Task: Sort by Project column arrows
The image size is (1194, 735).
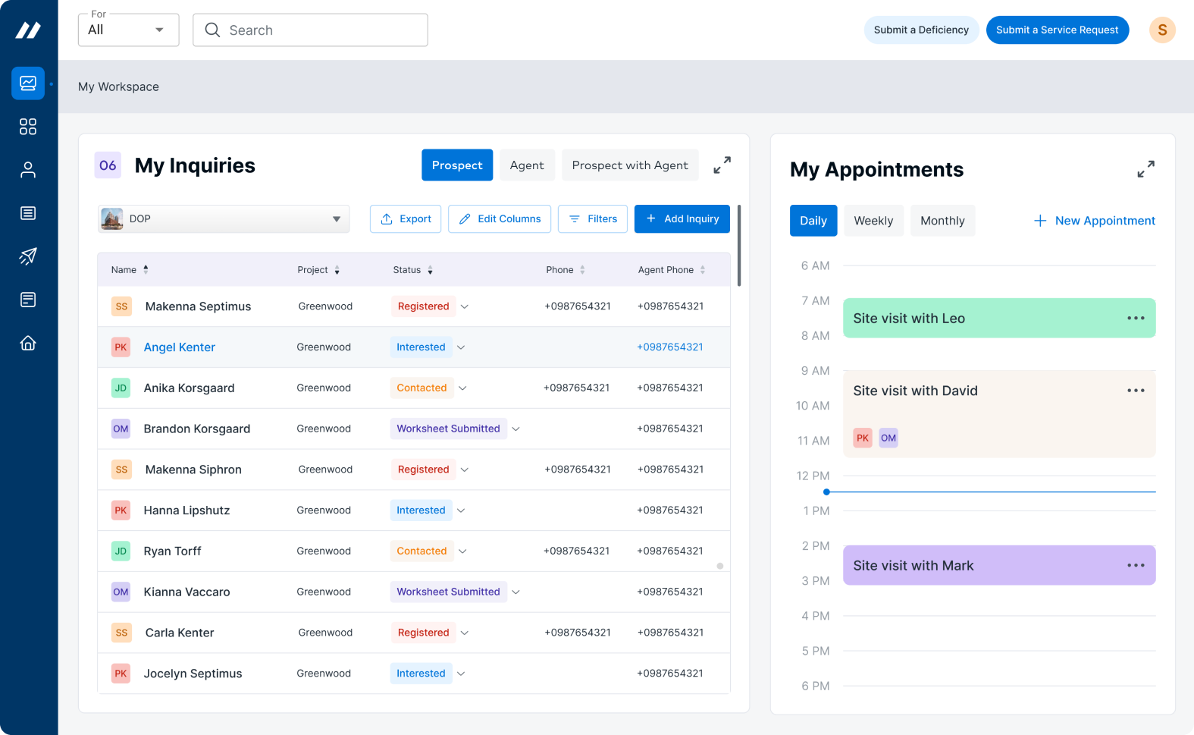Action: (x=337, y=270)
